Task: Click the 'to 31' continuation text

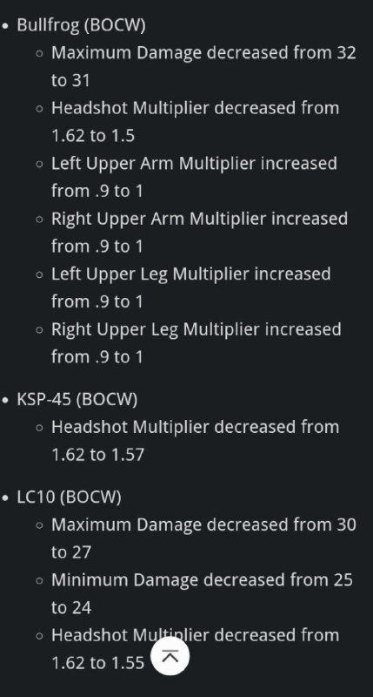Action: tap(70, 80)
